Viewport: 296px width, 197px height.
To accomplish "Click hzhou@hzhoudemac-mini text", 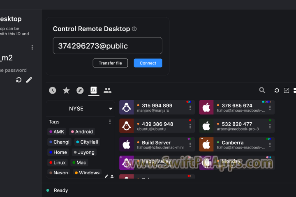I will click(x=160, y=147).
